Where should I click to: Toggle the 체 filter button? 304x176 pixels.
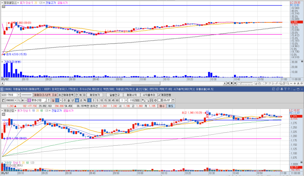coord(80,95)
